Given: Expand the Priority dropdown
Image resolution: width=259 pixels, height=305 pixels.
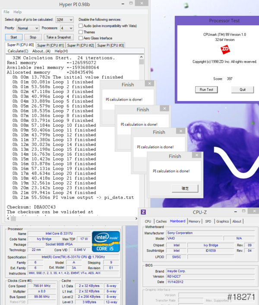Looking at the screenshot, I should (x=28, y=28).
